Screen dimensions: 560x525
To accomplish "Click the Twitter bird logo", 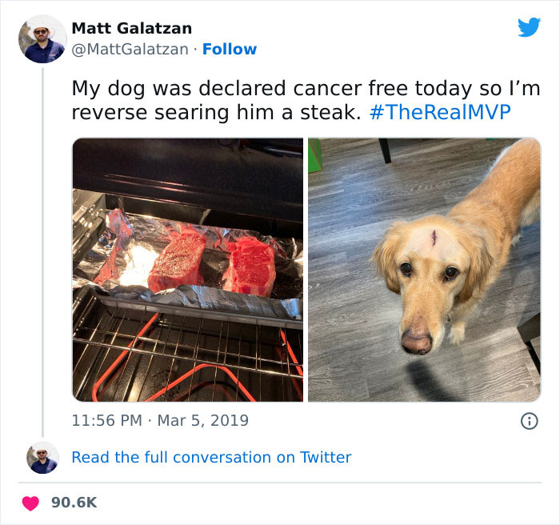I will tap(529, 26).
